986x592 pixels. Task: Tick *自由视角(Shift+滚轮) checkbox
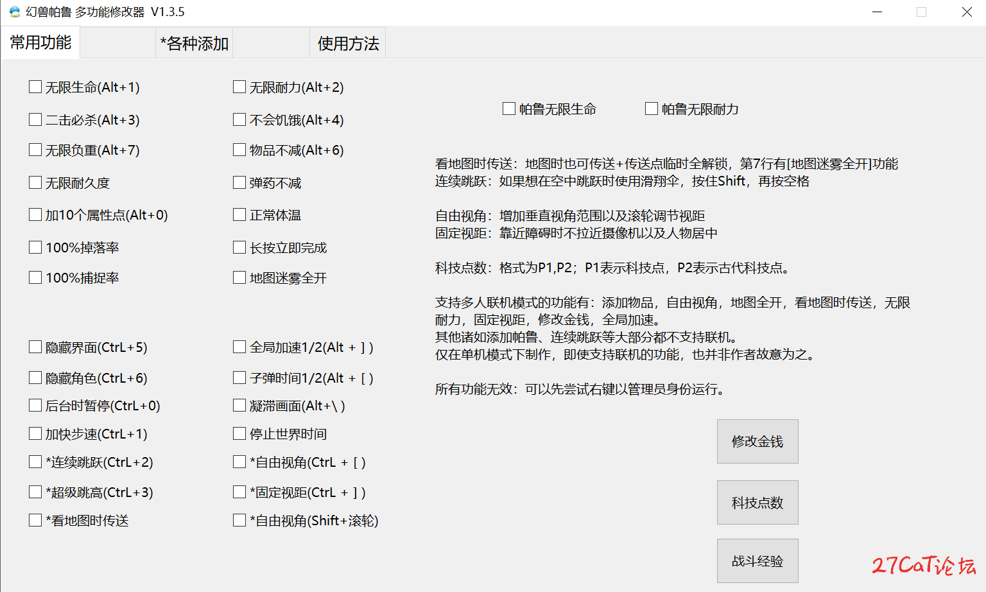pos(239,520)
